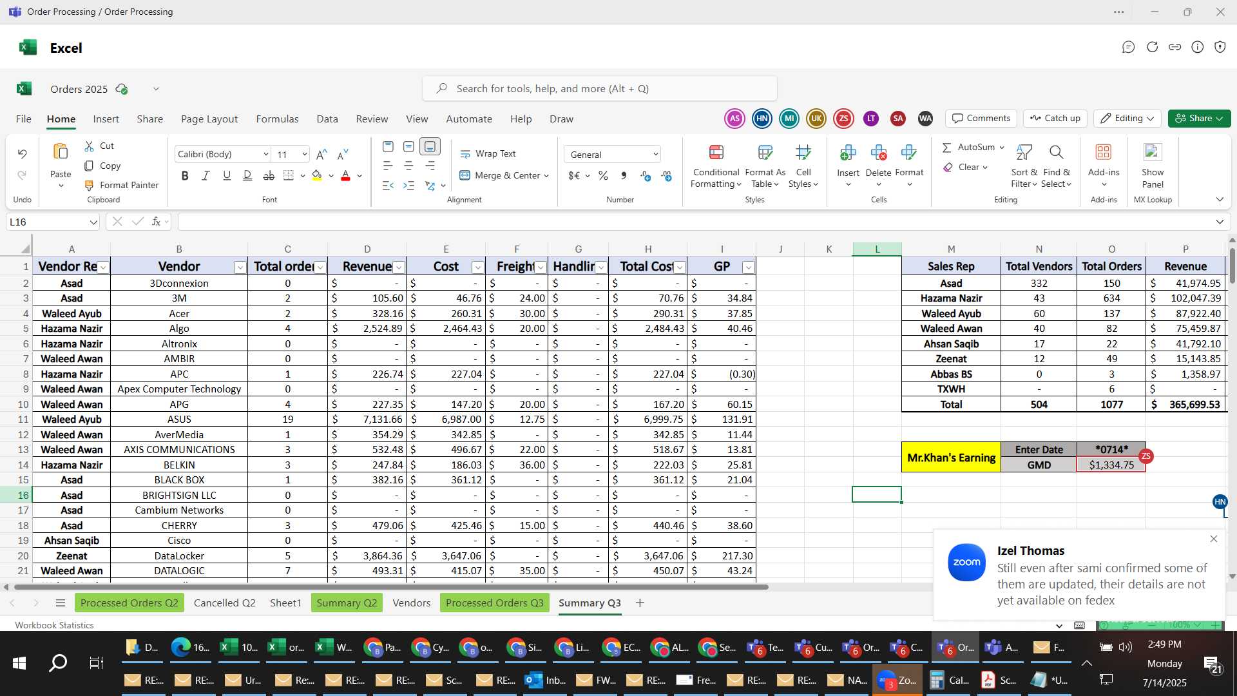Expand the font size dropdown
This screenshot has height=696, width=1237.
click(x=304, y=154)
